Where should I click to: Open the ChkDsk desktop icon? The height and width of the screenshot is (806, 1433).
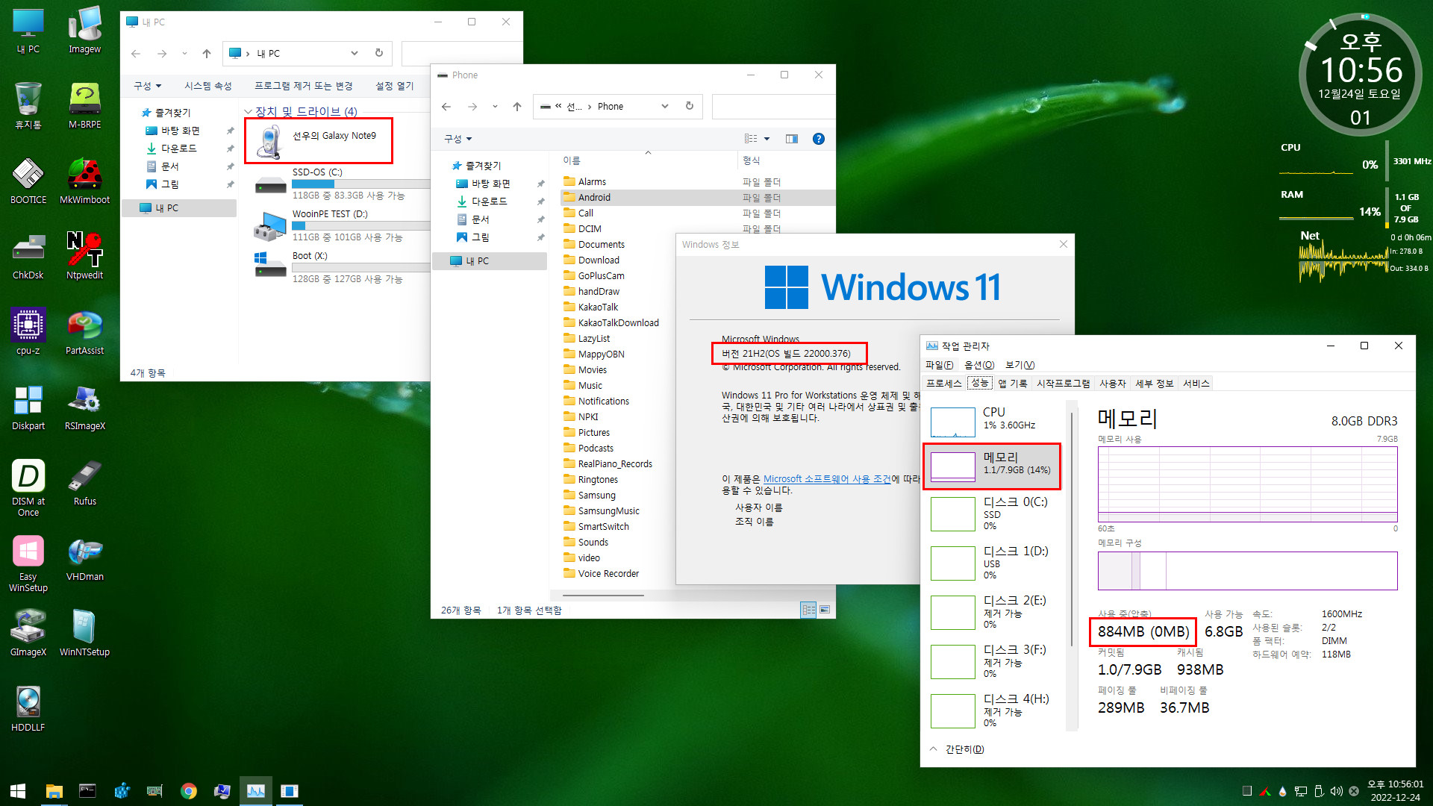pos(28,255)
